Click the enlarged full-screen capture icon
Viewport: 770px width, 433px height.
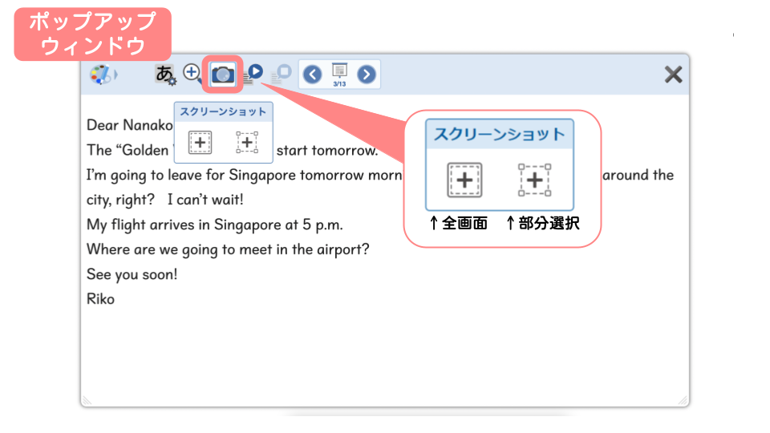(464, 180)
